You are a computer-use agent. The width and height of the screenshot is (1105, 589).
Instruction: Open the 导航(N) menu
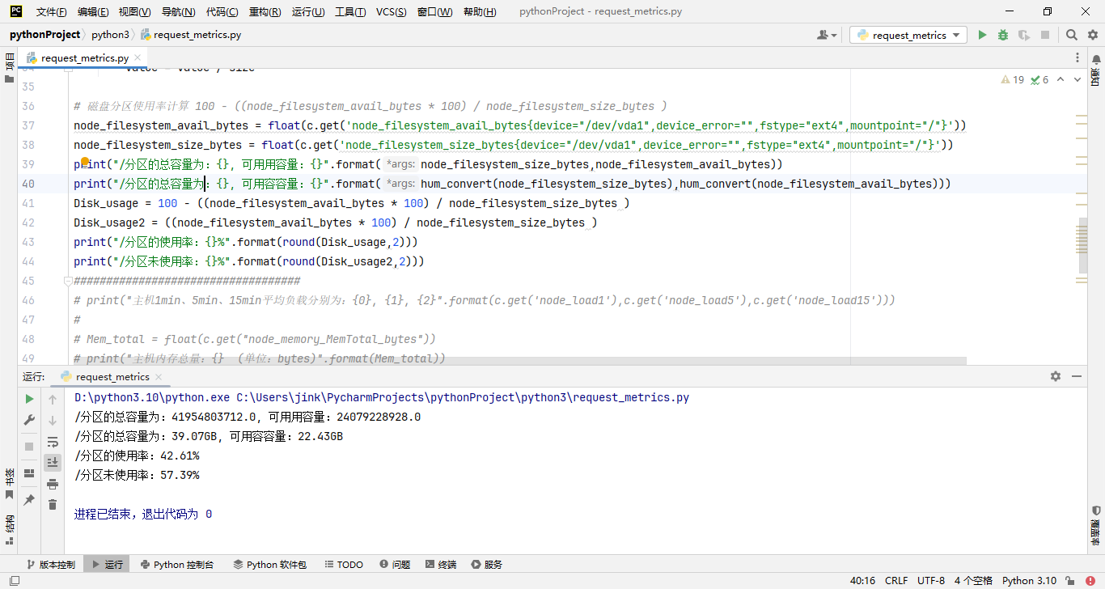pos(178,12)
